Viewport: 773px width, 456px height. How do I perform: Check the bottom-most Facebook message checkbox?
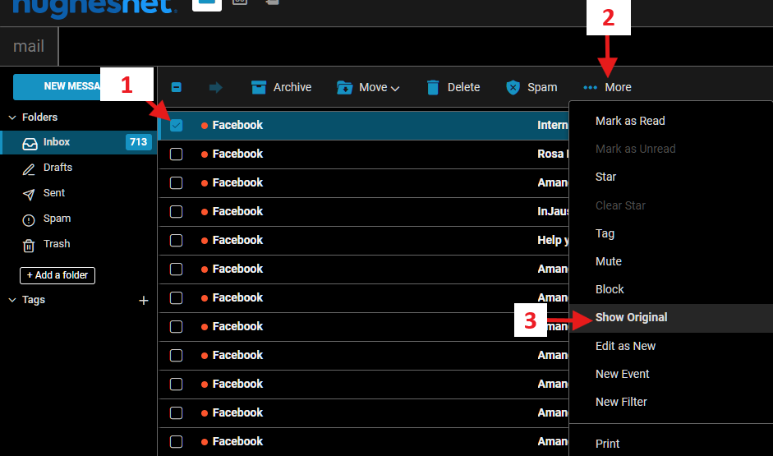[176, 442]
